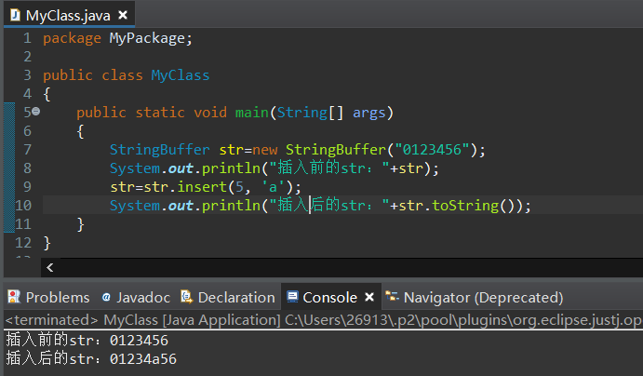Click the 'args' parameter on line 5

[369, 113]
